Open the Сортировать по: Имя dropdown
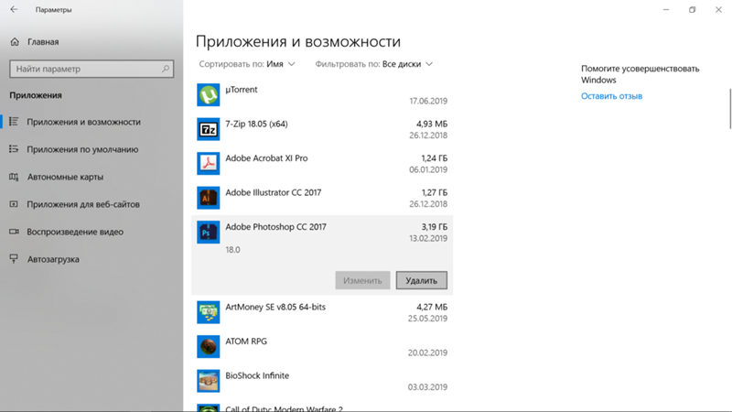The width and height of the screenshot is (732, 412). point(247,64)
